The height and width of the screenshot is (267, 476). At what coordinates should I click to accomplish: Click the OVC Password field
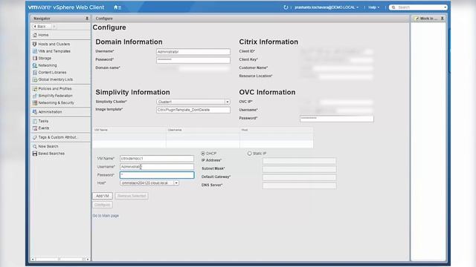pyautogui.click(x=337, y=119)
